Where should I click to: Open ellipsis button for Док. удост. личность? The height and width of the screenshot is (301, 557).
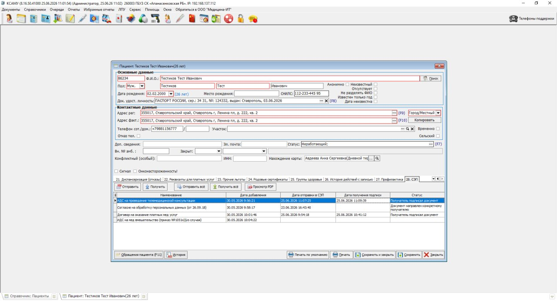coord(322,101)
